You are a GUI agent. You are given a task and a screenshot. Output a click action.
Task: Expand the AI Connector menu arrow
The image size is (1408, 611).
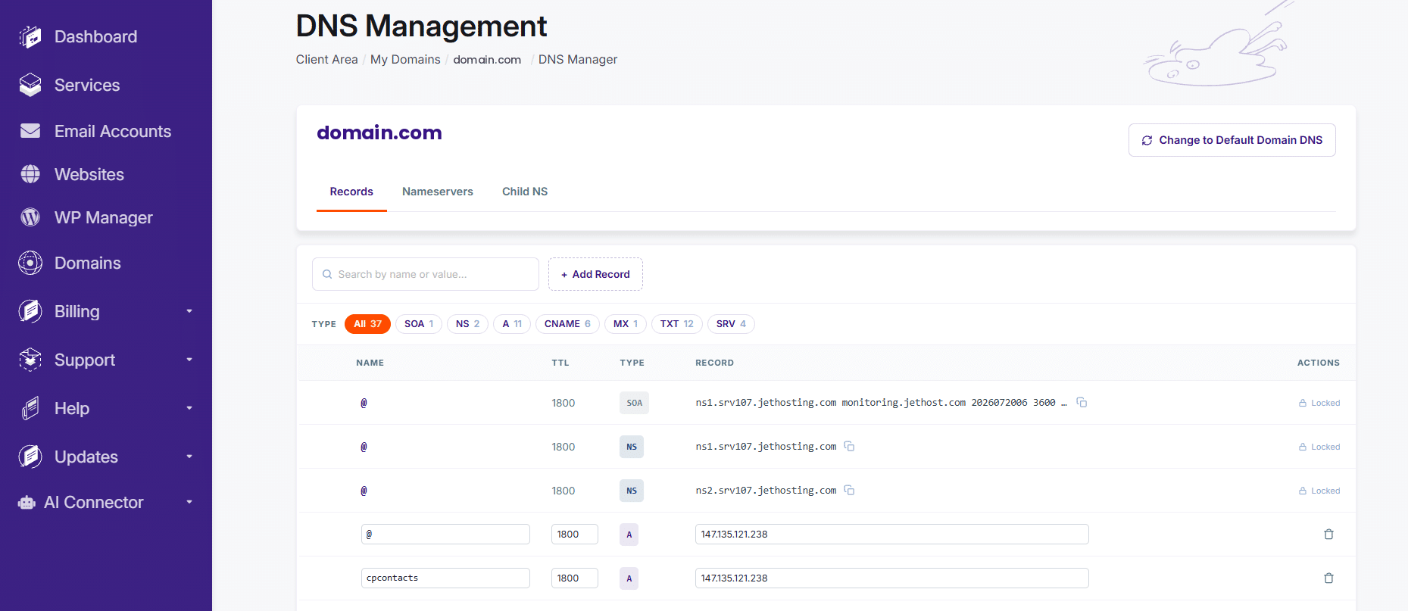[189, 502]
